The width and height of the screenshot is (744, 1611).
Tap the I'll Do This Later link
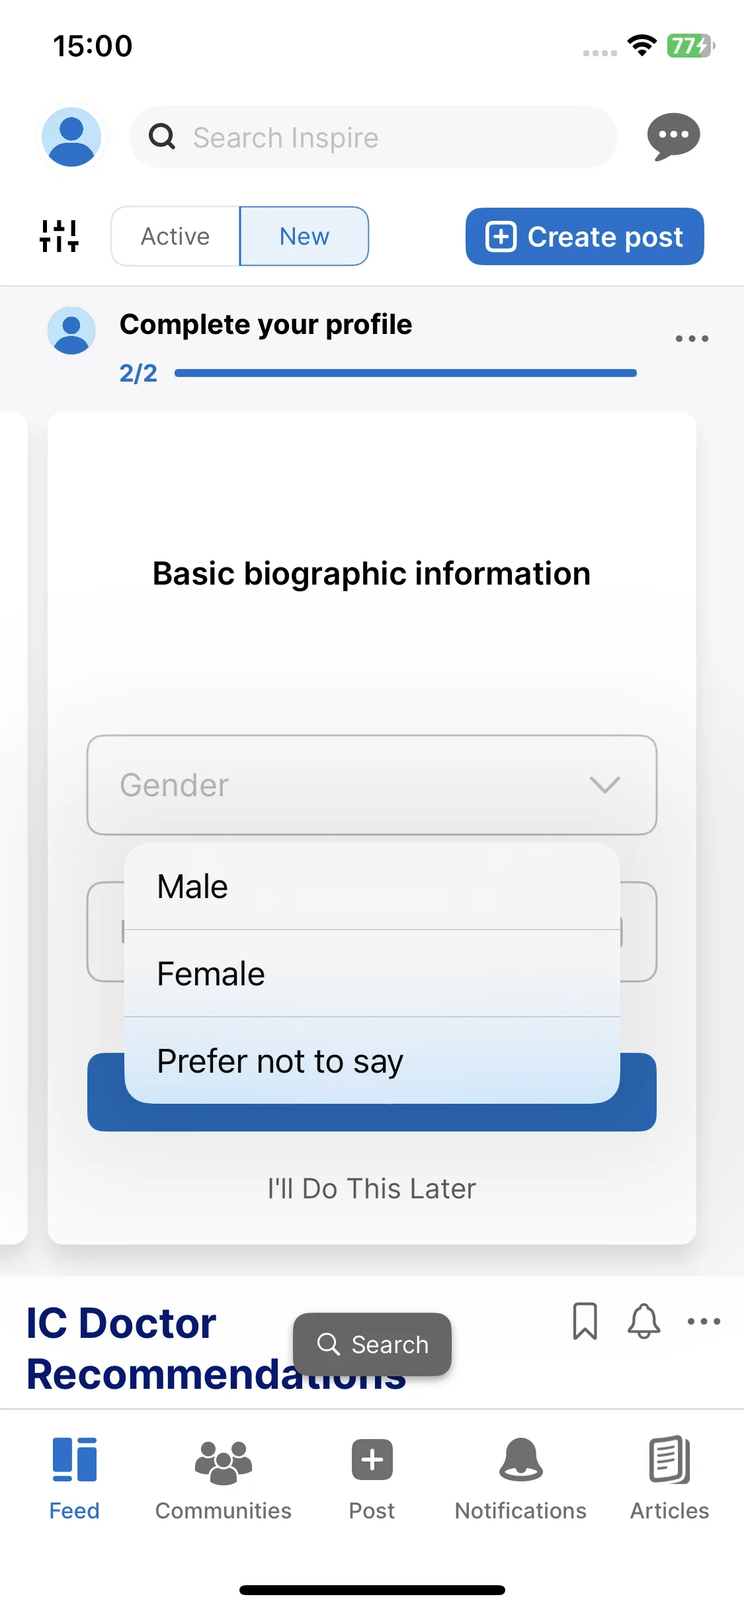pyautogui.click(x=372, y=1188)
